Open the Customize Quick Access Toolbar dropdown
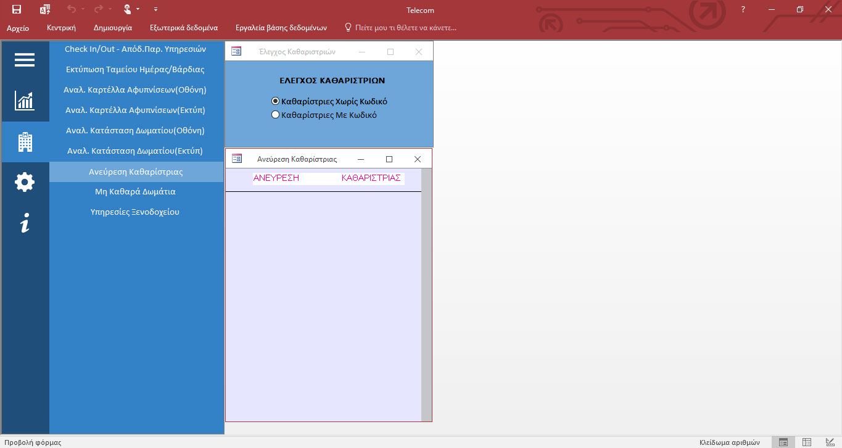 155,9
